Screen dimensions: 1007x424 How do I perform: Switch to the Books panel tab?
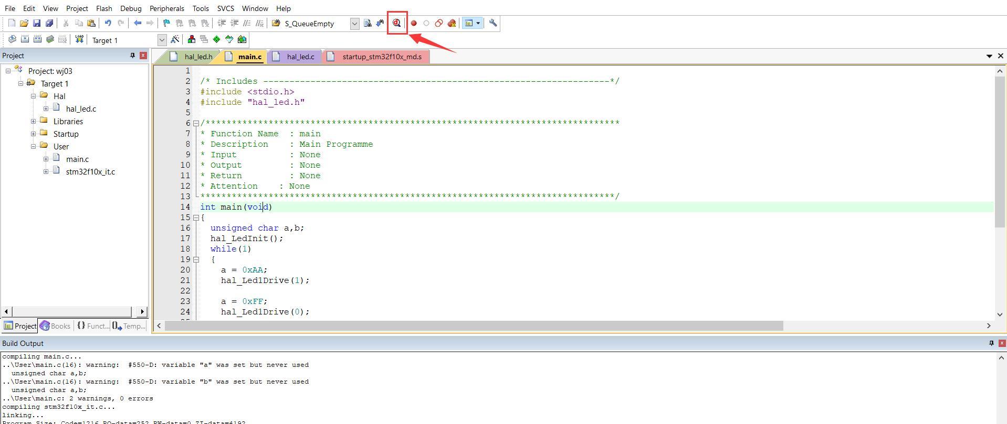coord(56,326)
